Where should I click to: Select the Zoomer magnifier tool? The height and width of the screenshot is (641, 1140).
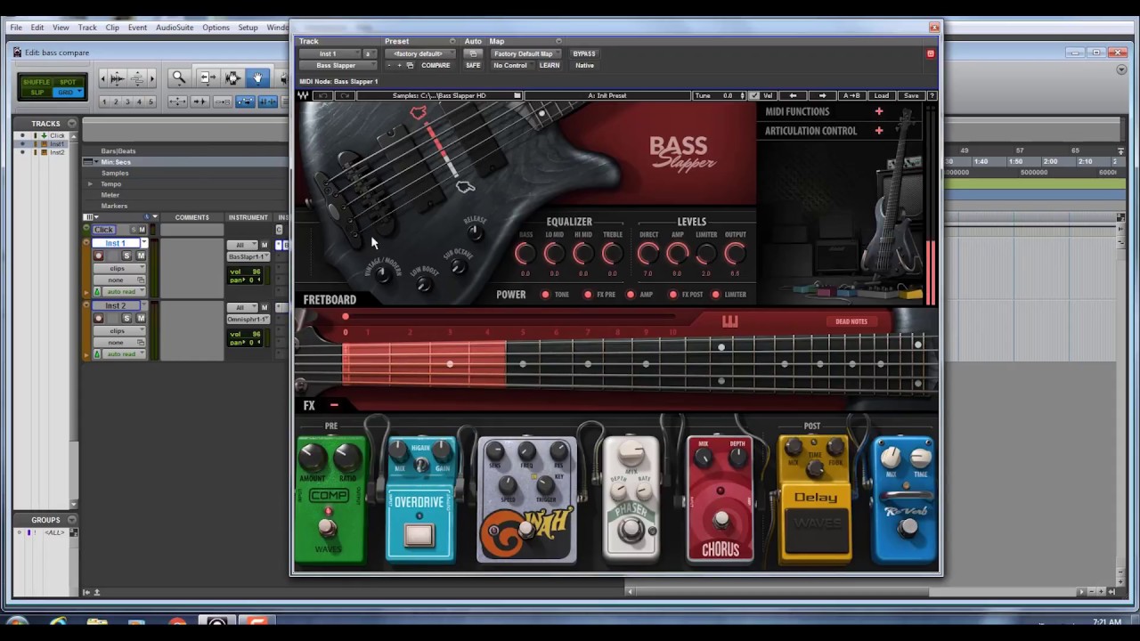point(179,78)
